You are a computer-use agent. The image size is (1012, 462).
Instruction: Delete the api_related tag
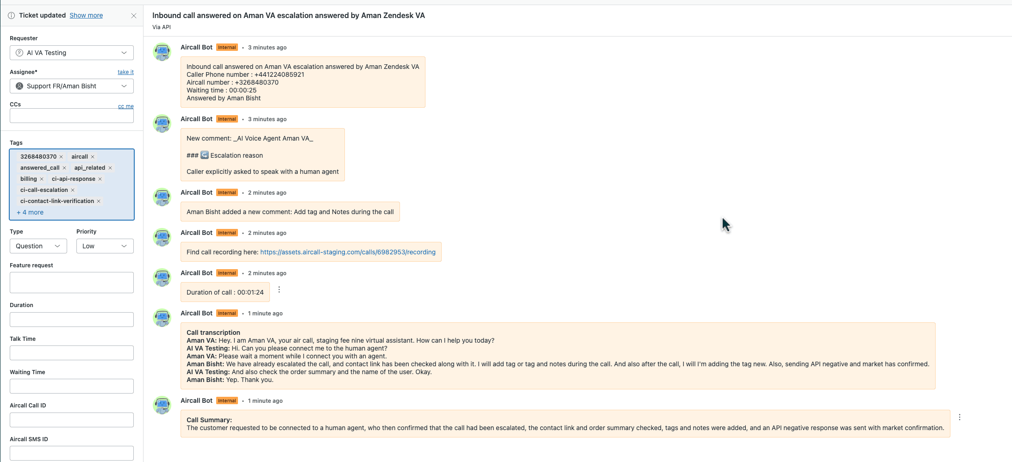click(x=110, y=168)
